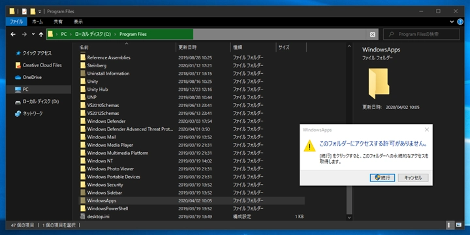The image size is (470, 235).
Task: Select the Steinberg folder icon
Action: (x=83, y=65)
